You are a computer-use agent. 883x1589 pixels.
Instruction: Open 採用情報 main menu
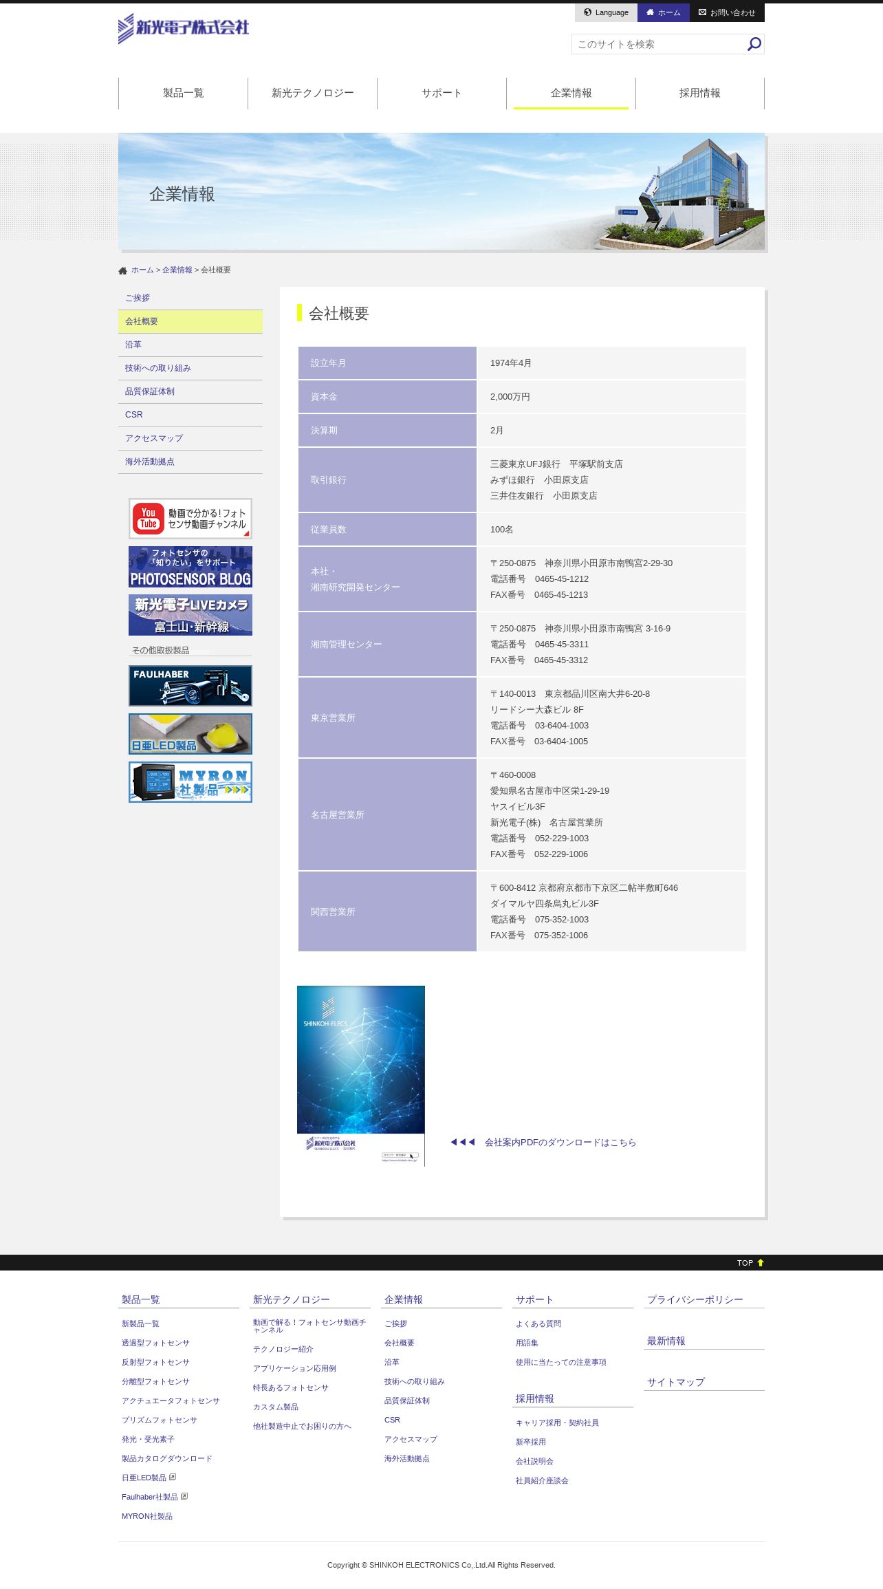click(x=700, y=93)
